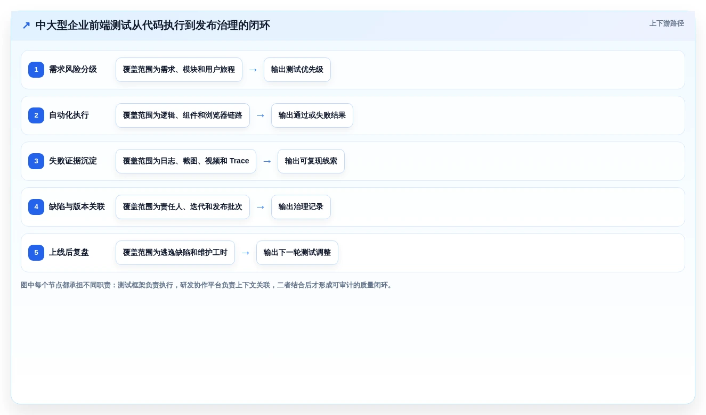
Task: Click the 输出测试优先级 box
Action: (297, 70)
